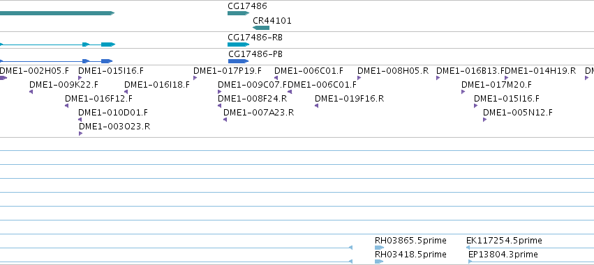Open the CG17486 gene label
This screenshot has height=265, width=594.
click(247, 6)
